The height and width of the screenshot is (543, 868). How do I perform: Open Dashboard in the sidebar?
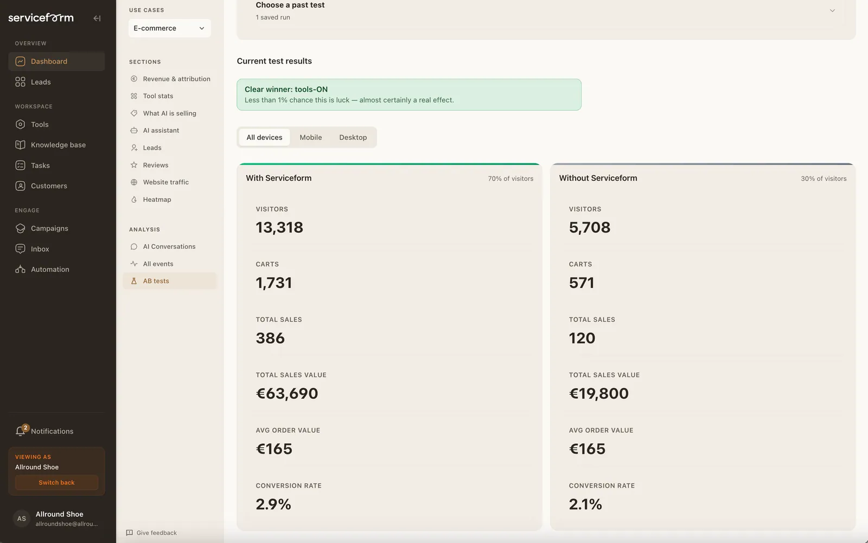point(56,61)
